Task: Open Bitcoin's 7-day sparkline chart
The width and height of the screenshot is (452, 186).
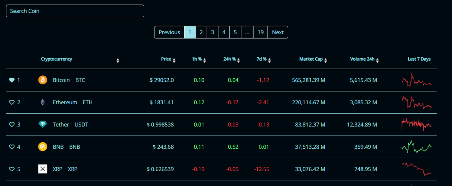Action: pyautogui.click(x=416, y=80)
